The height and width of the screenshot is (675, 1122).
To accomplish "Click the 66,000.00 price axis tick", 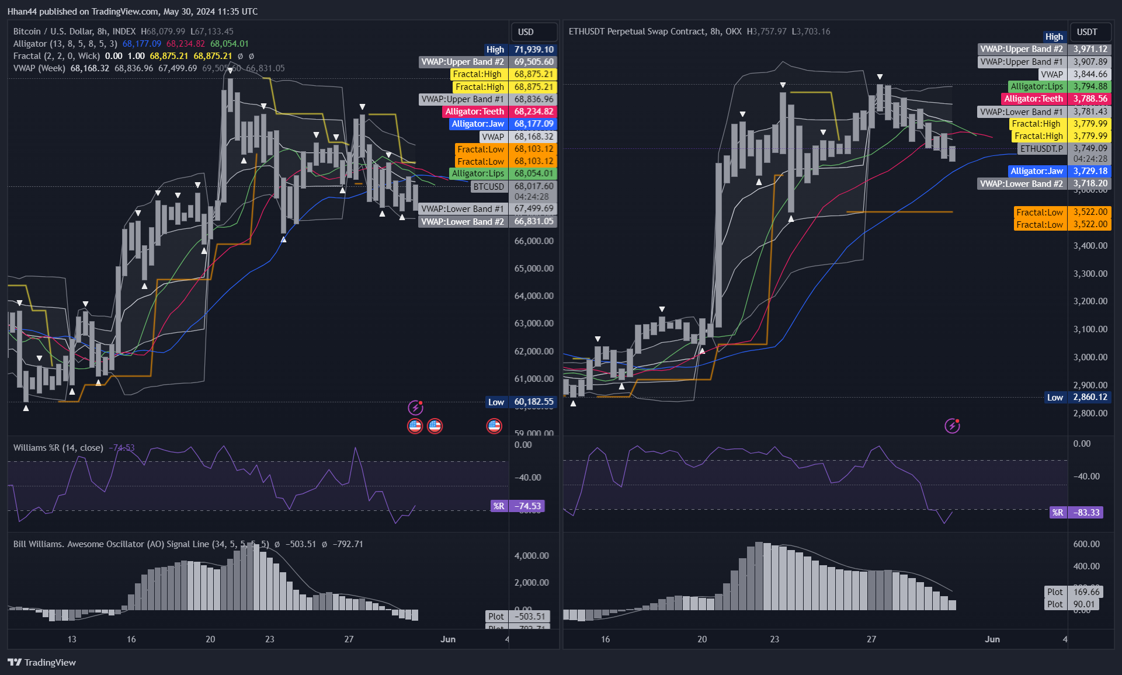I will pyautogui.click(x=534, y=241).
